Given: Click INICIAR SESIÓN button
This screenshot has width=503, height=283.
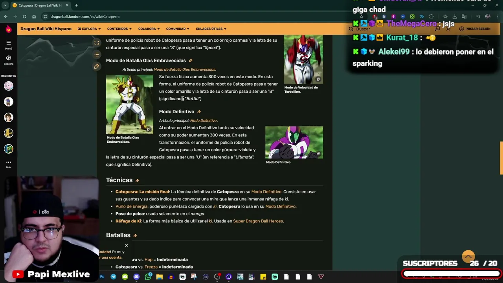Looking at the screenshot, I should click(475, 29).
